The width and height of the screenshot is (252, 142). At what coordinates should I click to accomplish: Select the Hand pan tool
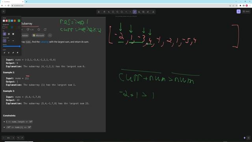point(104,12)
